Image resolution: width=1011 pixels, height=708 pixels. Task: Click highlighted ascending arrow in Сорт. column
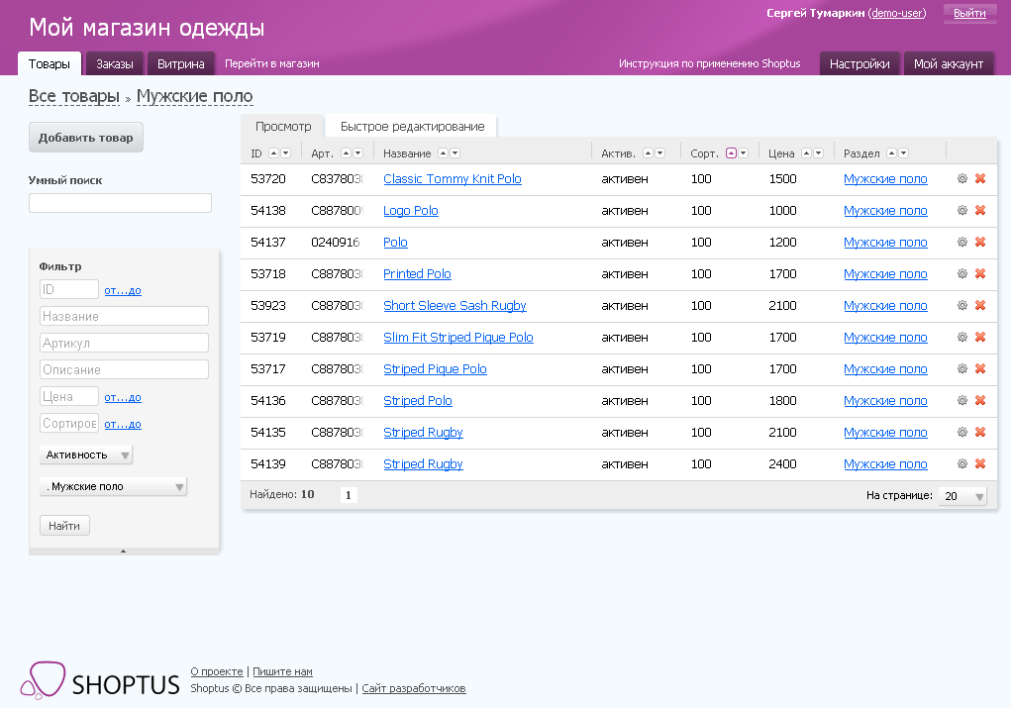(731, 153)
